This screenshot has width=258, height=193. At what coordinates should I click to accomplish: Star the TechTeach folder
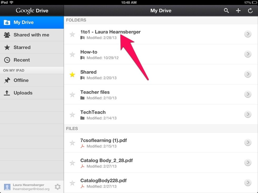(72, 115)
